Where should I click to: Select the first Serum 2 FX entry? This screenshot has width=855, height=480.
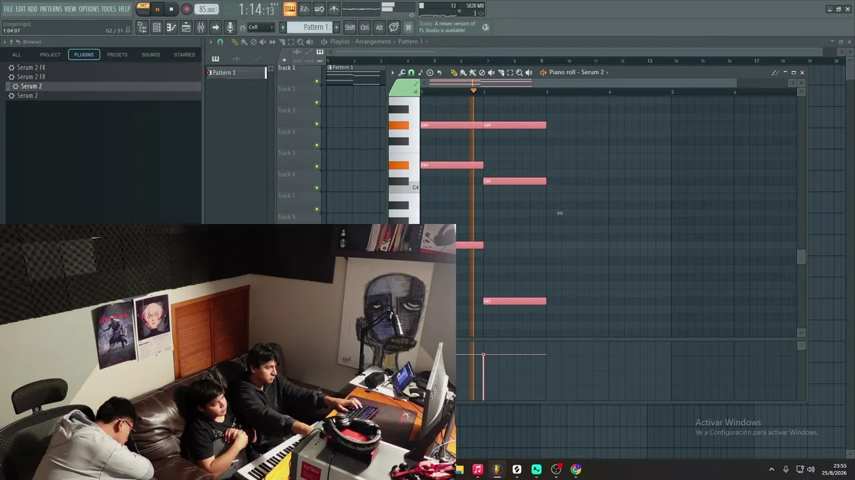[103, 67]
